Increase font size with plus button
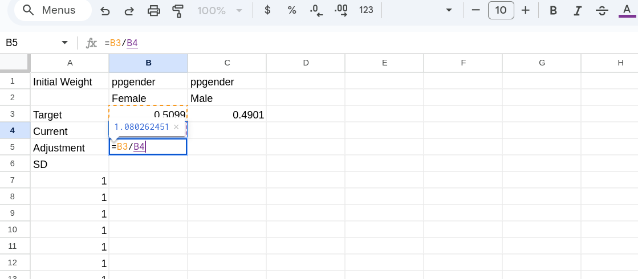Screen dimensions: 638x279 coord(526,10)
